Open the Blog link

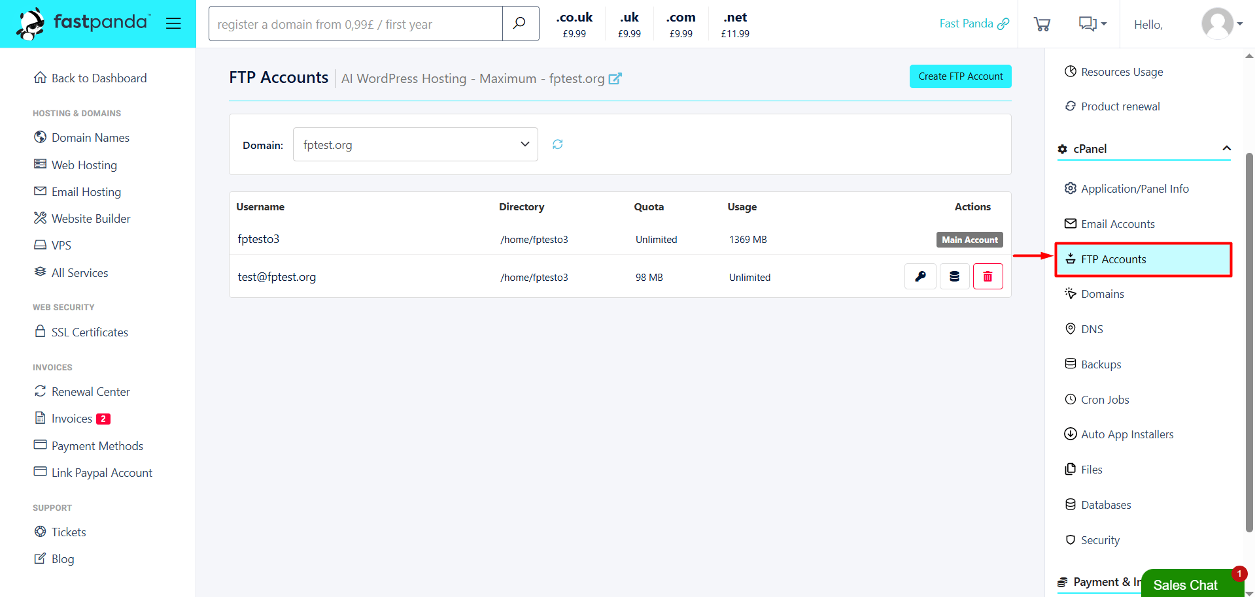[54, 559]
